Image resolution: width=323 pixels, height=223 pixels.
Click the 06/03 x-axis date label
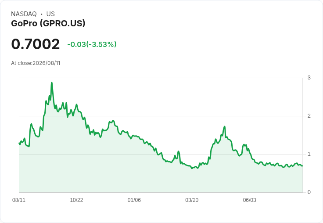(249, 200)
